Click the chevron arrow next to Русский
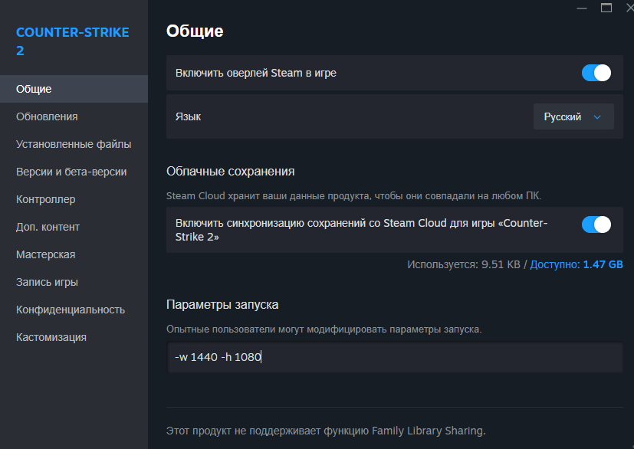Viewport: 634px width, 449px height. tap(596, 117)
